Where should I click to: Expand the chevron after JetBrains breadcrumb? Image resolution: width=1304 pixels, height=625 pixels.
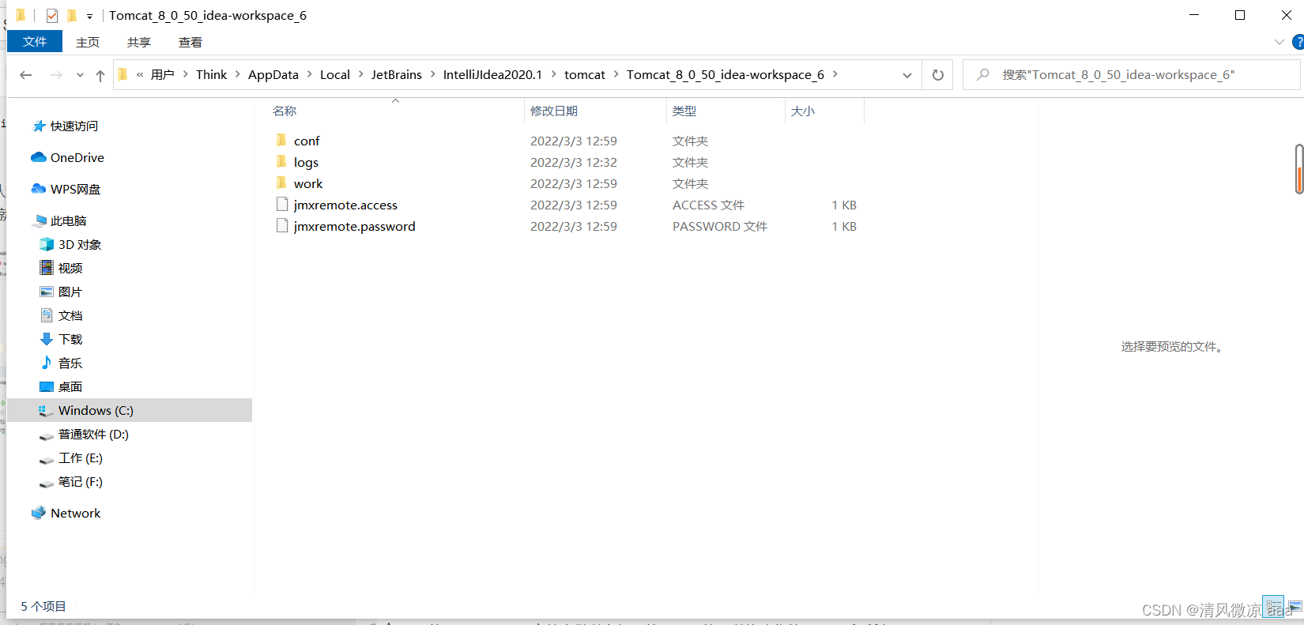(x=433, y=74)
